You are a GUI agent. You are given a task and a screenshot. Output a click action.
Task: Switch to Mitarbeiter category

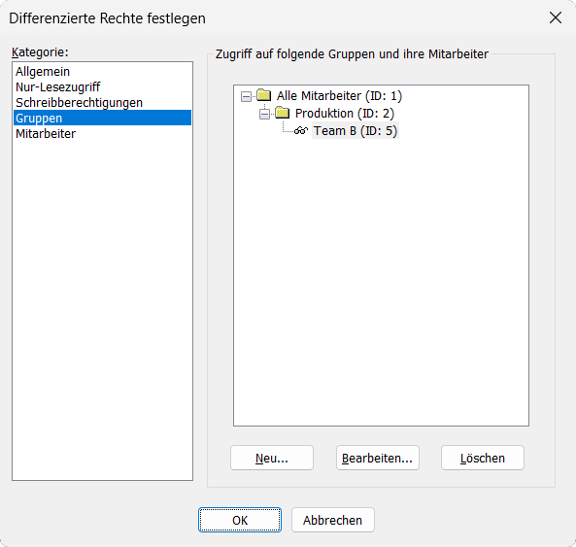(102, 134)
